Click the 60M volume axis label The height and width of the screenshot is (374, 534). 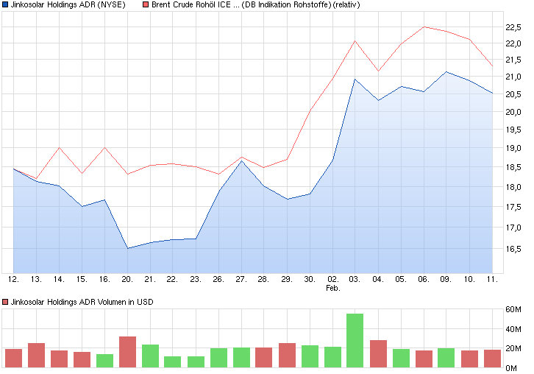513,309
